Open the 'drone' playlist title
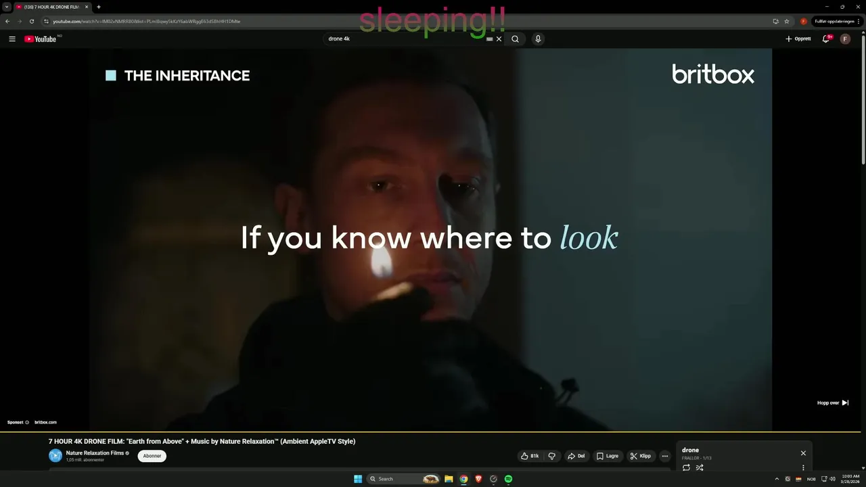Viewport: 866px width, 487px height. 690,450
